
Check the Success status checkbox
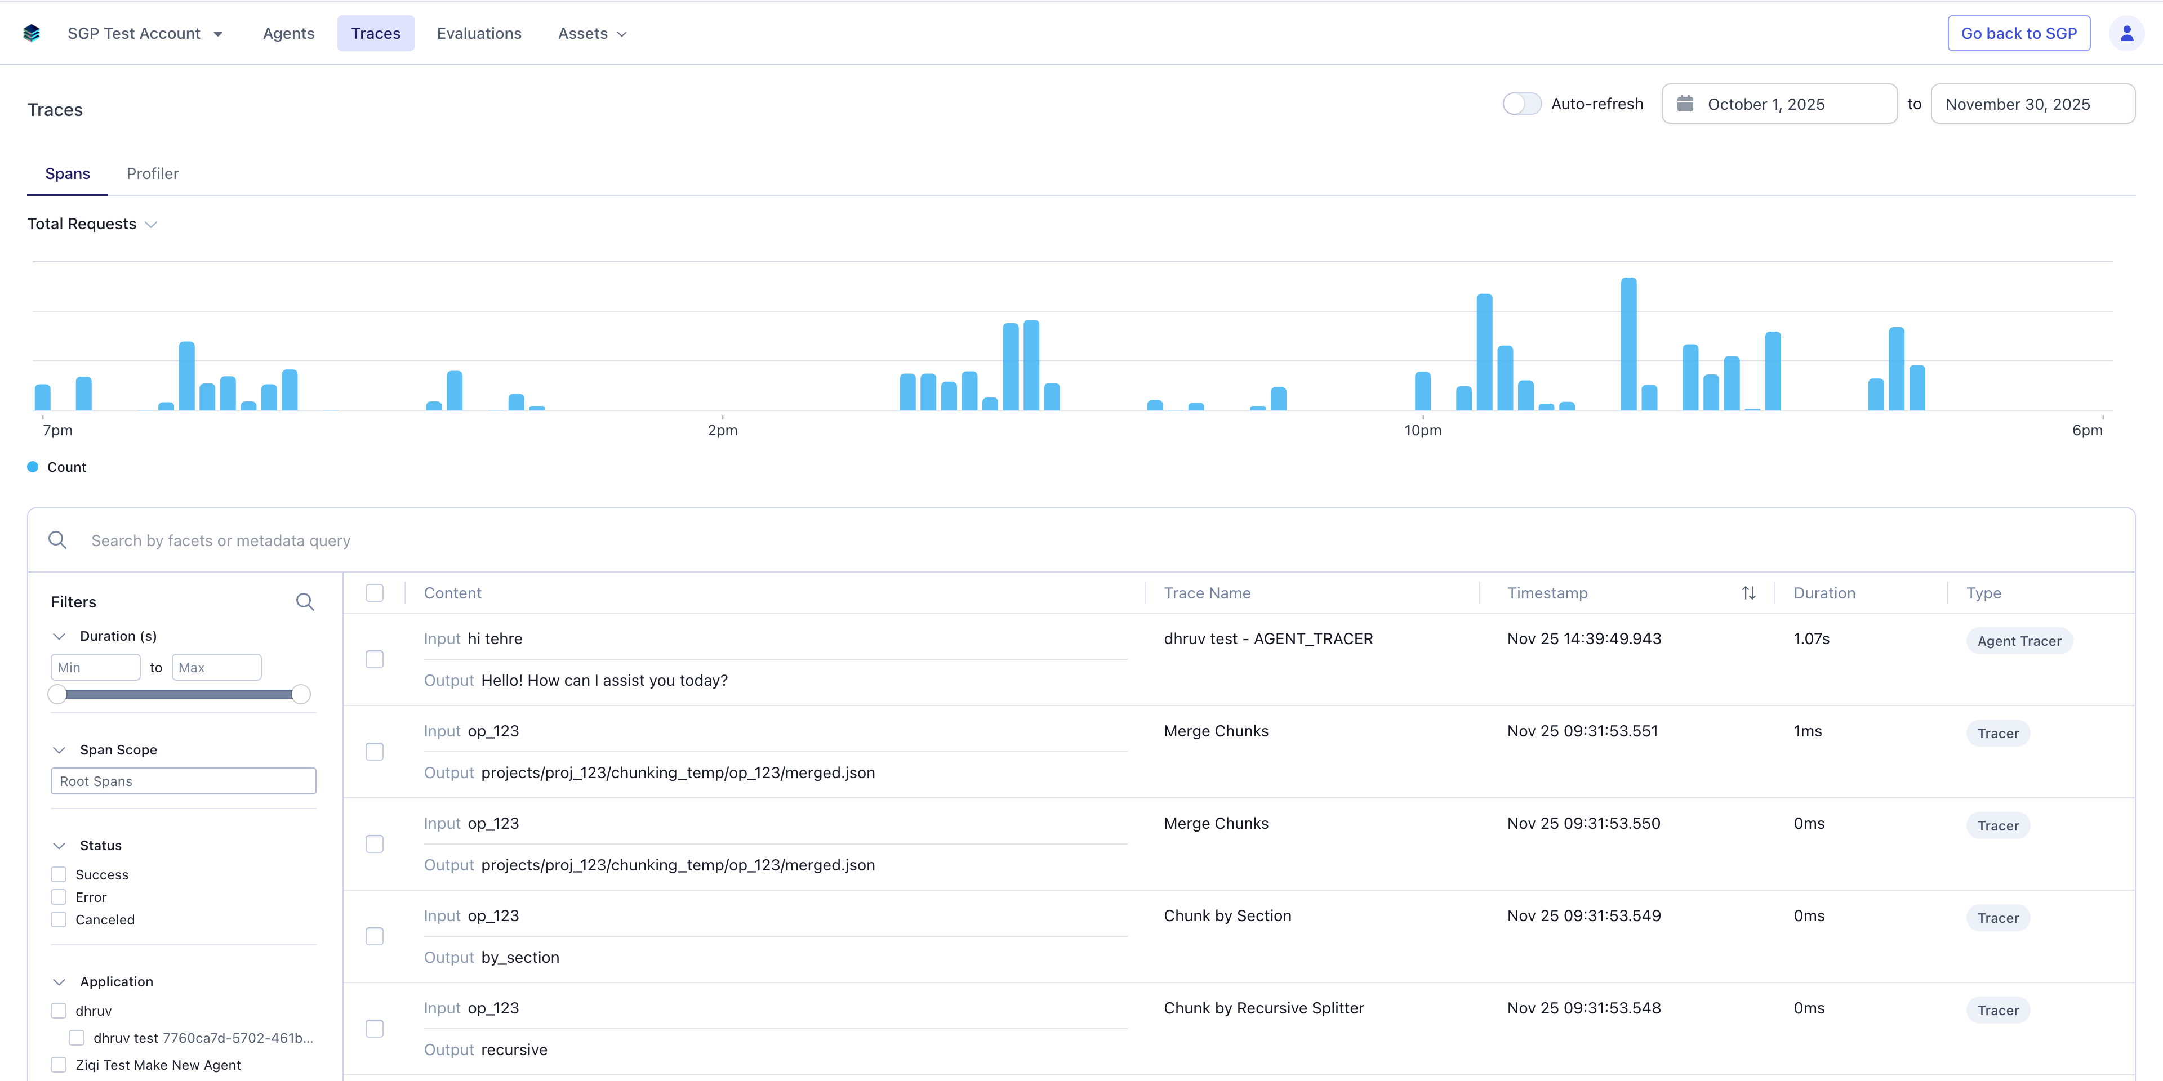[x=59, y=874]
